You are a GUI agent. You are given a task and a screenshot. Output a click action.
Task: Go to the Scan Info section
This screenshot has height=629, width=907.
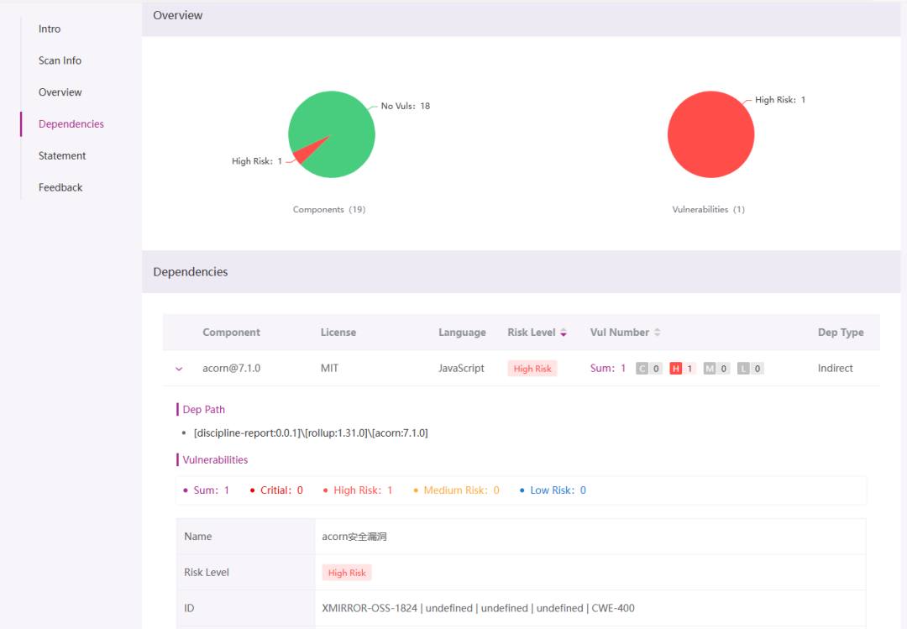point(60,60)
